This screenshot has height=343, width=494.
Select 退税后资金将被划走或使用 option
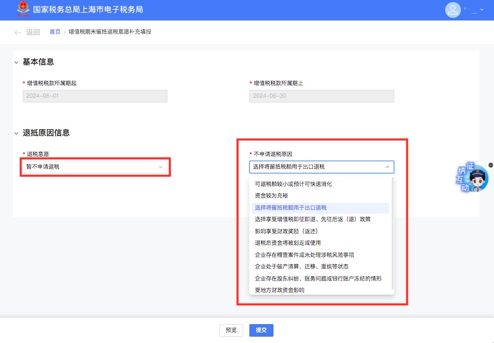tap(287, 243)
